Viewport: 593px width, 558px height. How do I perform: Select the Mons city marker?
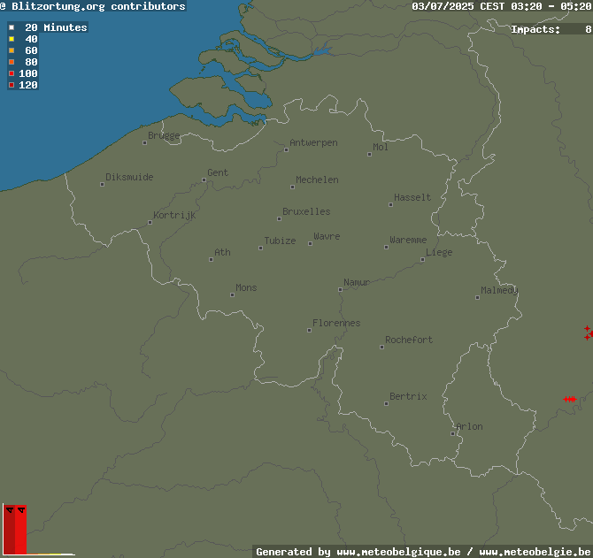click(x=232, y=295)
